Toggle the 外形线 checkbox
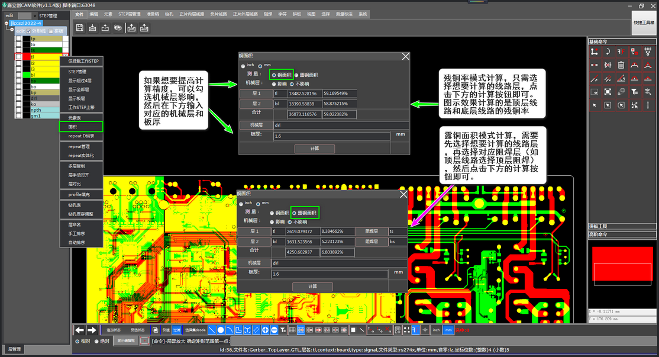 [28, 31]
